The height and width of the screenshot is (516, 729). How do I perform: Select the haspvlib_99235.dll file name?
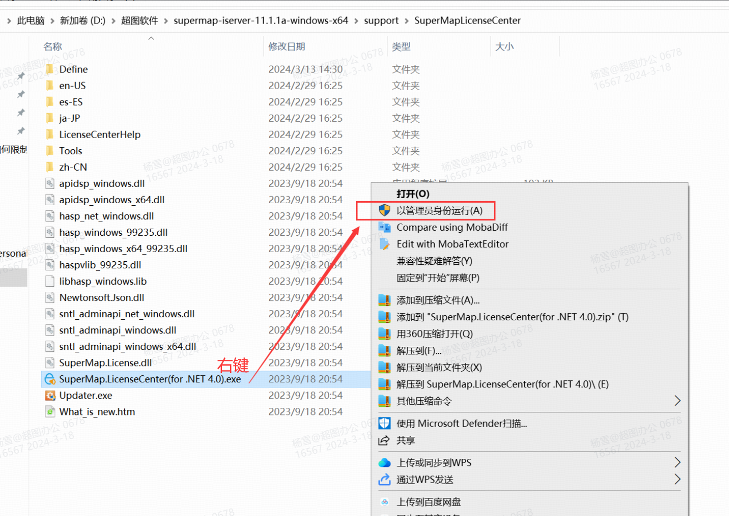(100, 265)
